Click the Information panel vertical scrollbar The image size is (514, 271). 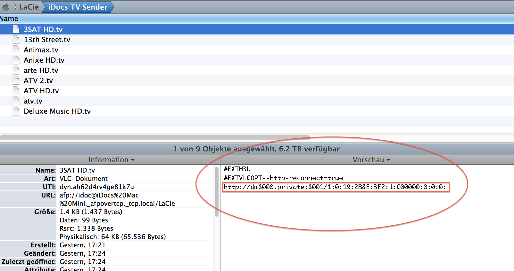click(217, 192)
